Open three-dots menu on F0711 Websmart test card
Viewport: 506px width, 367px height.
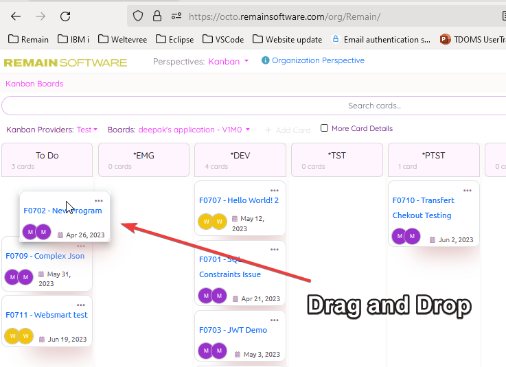point(81,305)
